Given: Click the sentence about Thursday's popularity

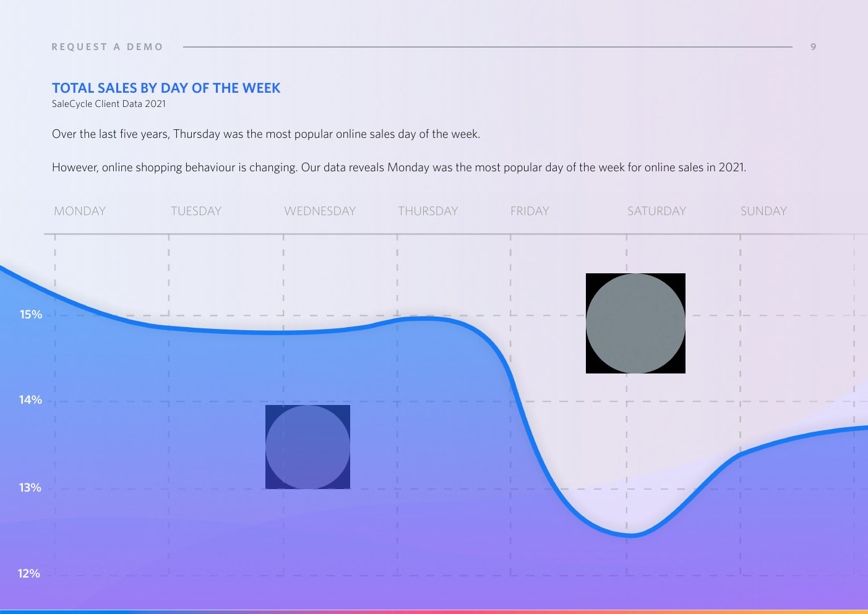Looking at the screenshot, I should pos(266,134).
